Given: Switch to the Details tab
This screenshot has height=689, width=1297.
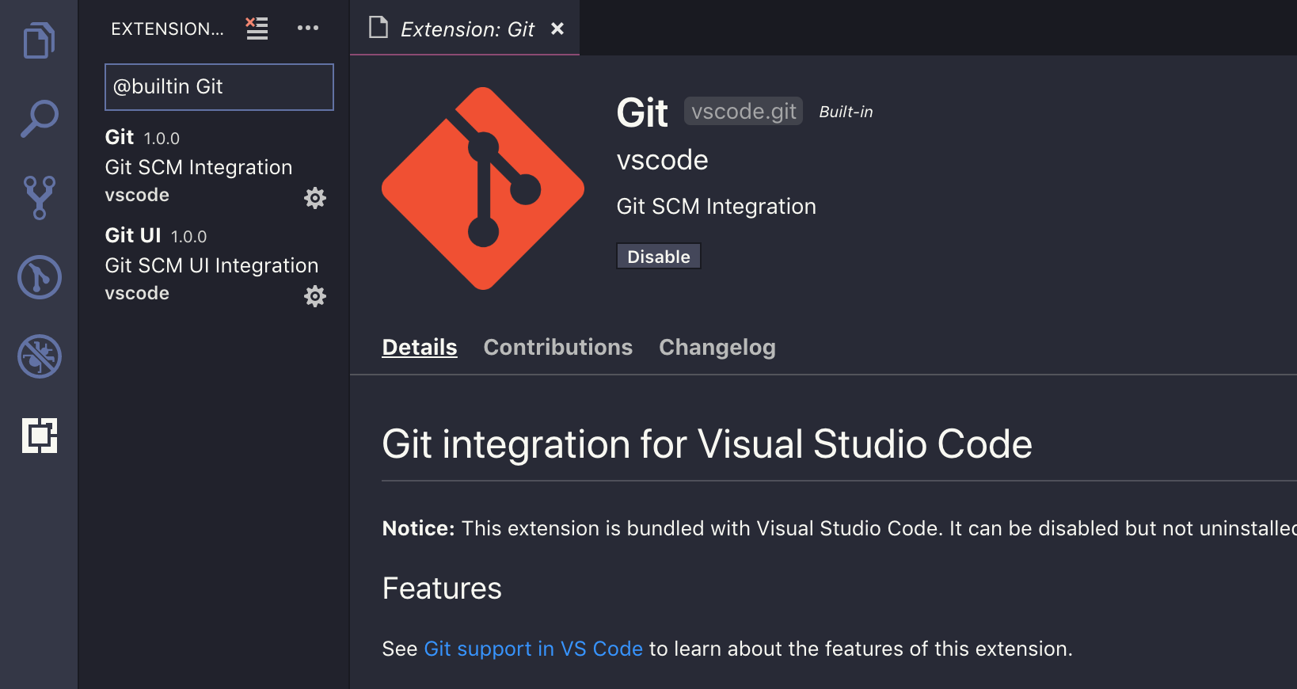Looking at the screenshot, I should 420,347.
